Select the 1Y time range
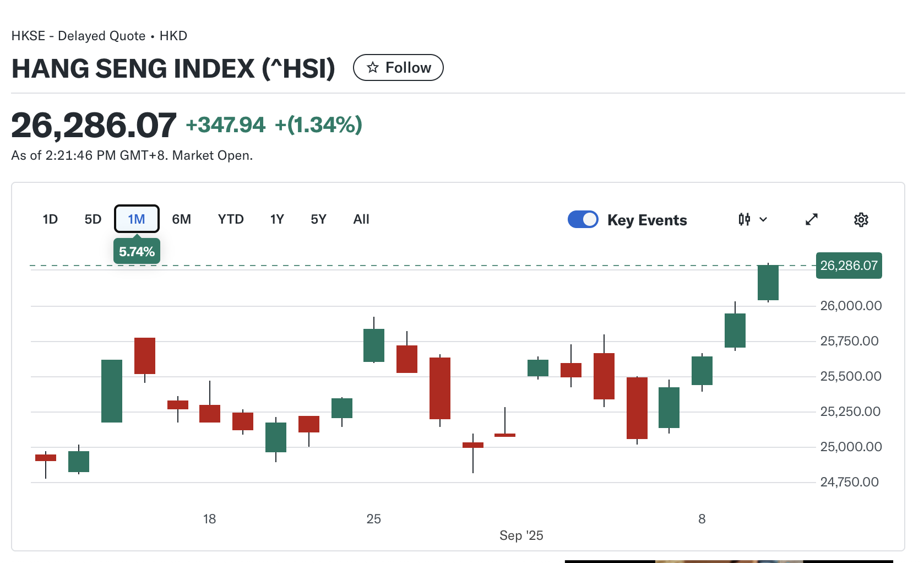The height and width of the screenshot is (563, 924). [277, 219]
